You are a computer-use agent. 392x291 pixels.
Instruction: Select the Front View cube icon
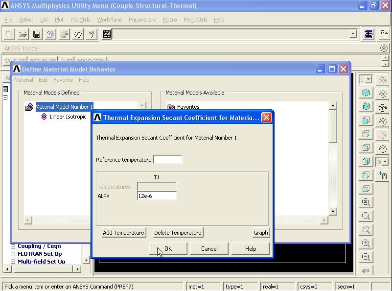coord(366,121)
